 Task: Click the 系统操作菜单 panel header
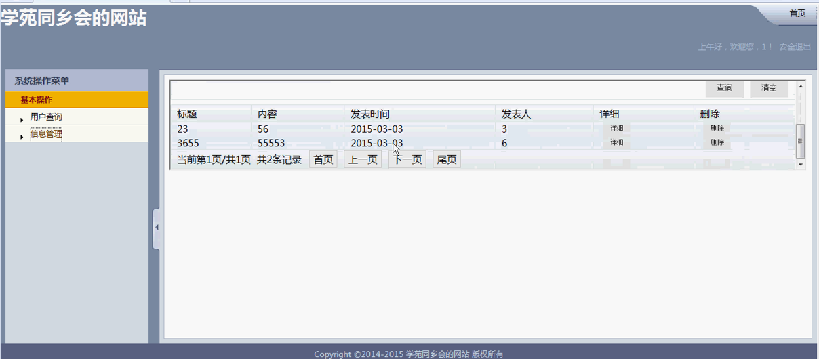pyautogui.click(x=77, y=81)
